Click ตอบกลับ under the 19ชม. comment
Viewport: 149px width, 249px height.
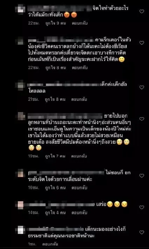click(79, 156)
